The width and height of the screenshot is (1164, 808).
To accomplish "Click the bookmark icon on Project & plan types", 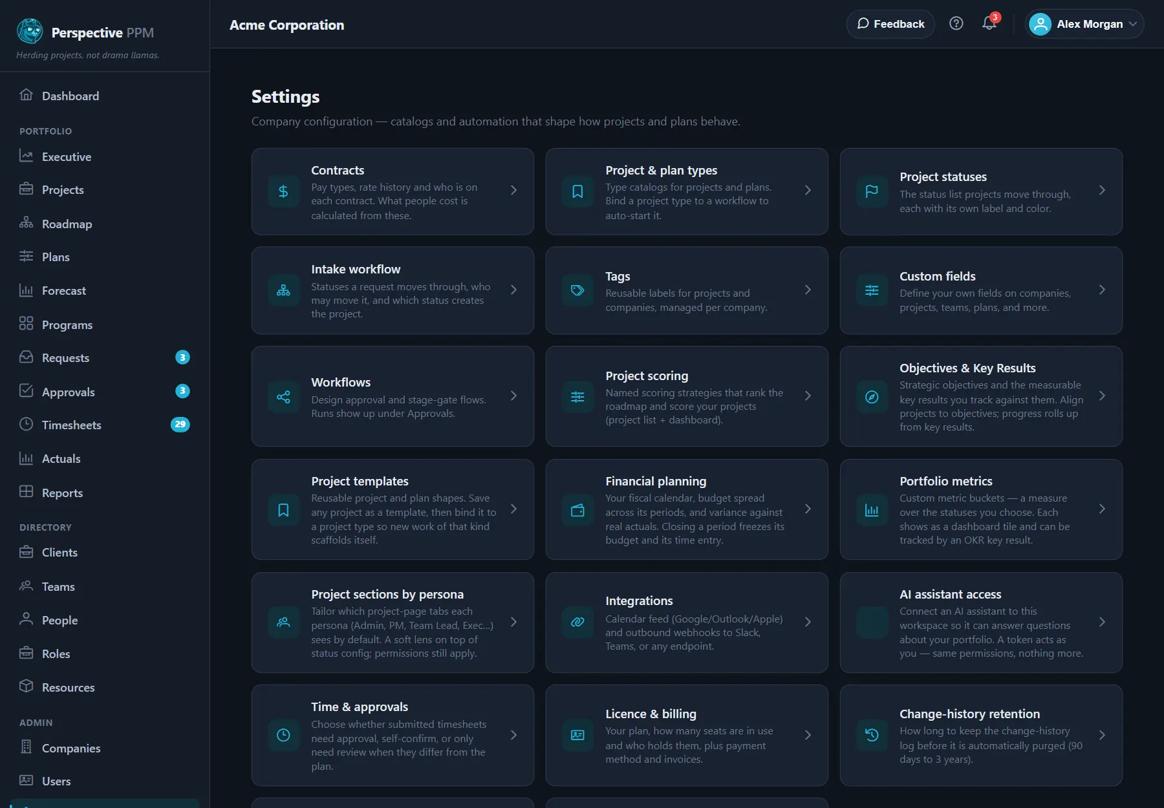I will click(577, 191).
